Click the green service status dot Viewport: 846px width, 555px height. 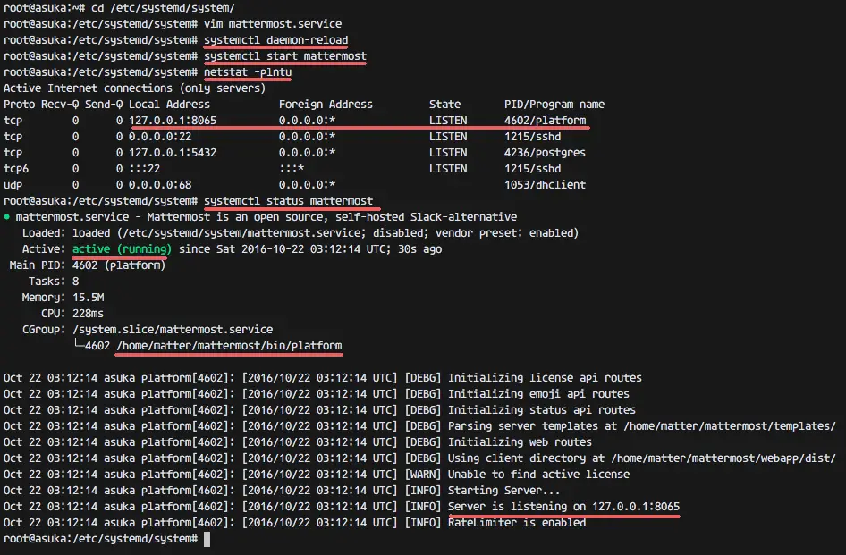[x=7, y=217]
